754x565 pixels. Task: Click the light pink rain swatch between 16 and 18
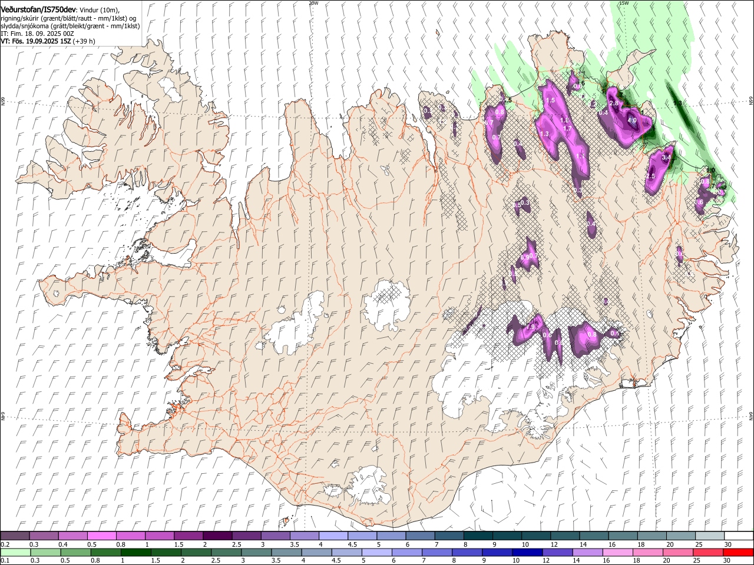point(617,553)
